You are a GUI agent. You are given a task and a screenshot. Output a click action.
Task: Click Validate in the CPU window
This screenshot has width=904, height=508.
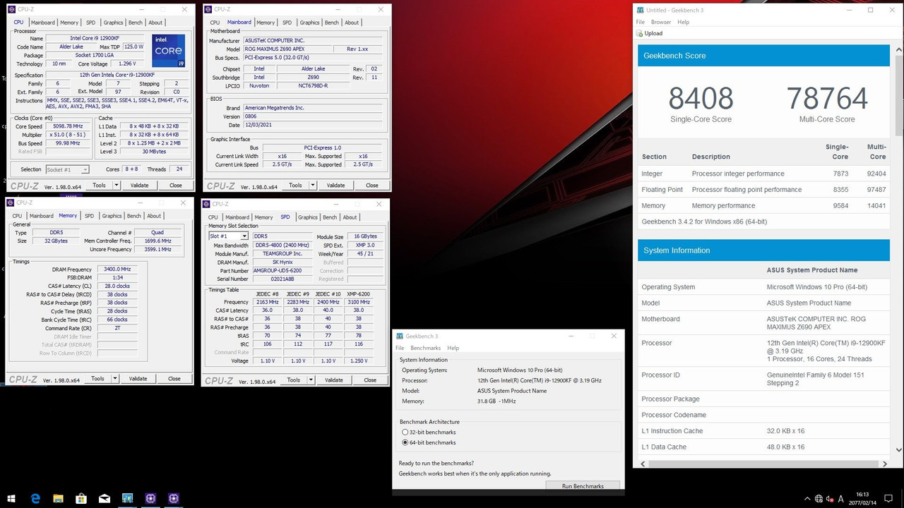[139, 186]
